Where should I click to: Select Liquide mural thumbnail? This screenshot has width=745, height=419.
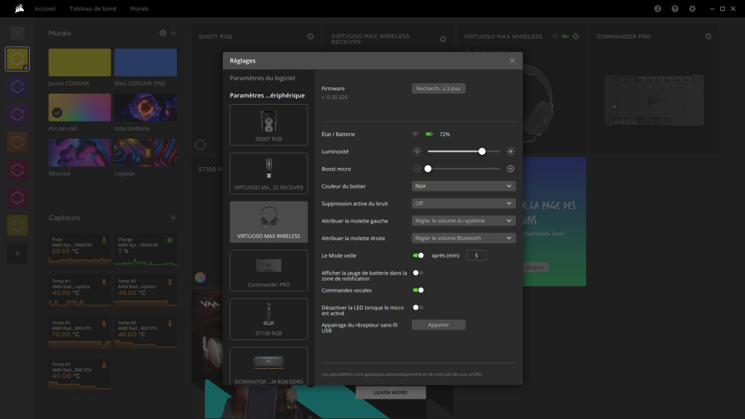(x=146, y=153)
